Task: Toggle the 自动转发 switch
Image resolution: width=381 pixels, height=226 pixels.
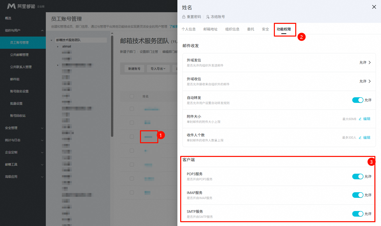Action: coord(358,100)
